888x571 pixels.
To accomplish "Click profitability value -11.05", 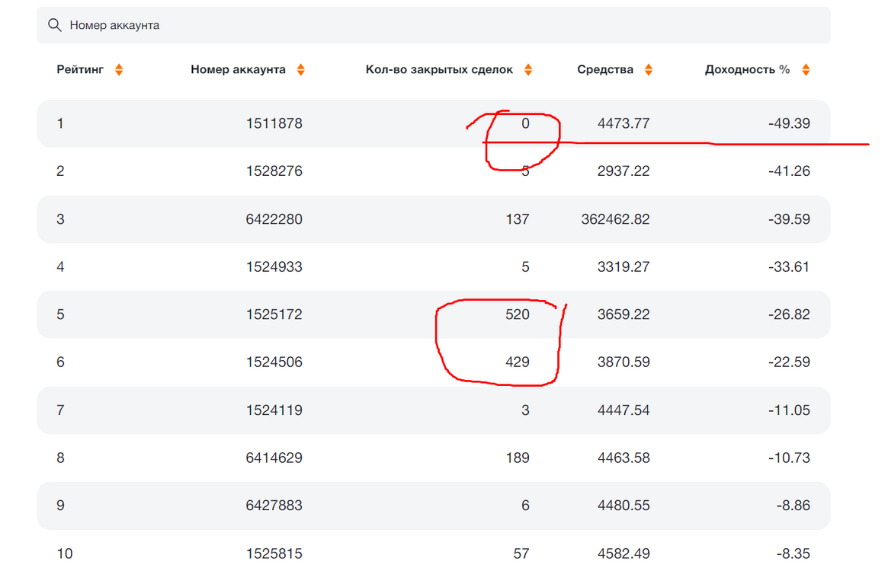I will [789, 410].
